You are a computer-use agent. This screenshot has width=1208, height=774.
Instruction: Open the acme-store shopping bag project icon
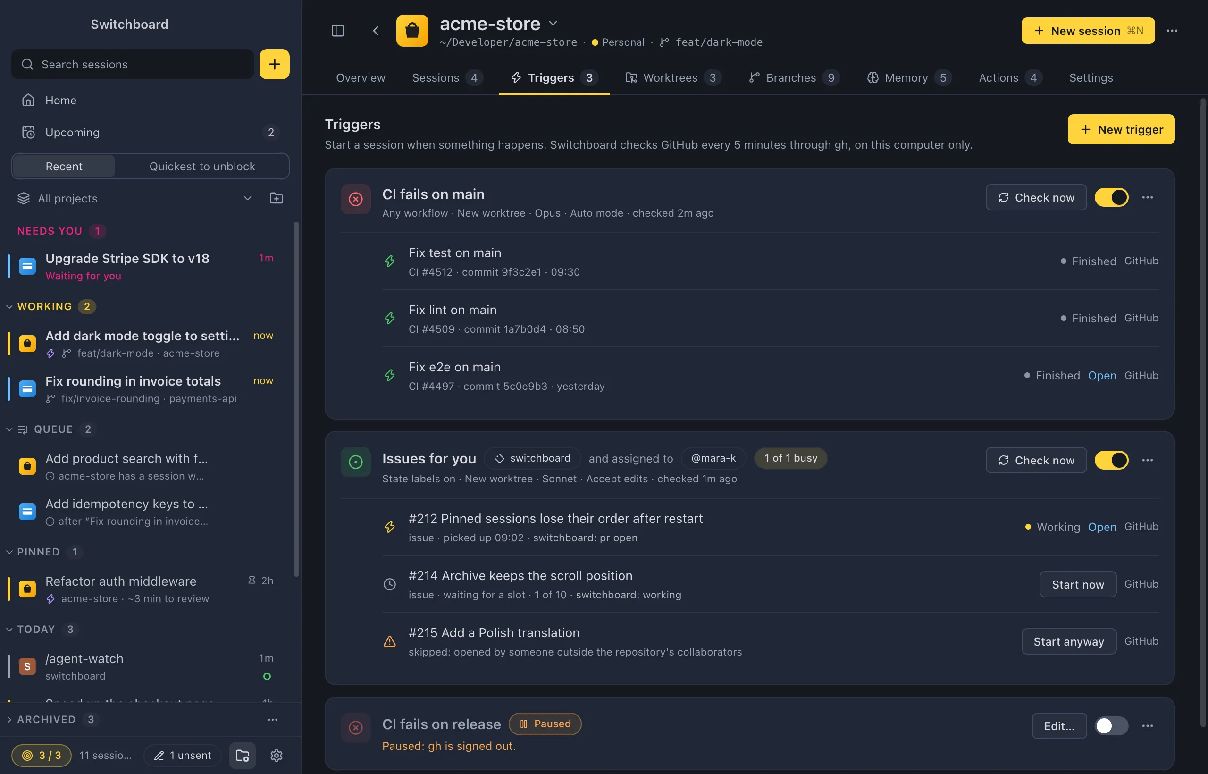pyautogui.click(x=412, y=31)
